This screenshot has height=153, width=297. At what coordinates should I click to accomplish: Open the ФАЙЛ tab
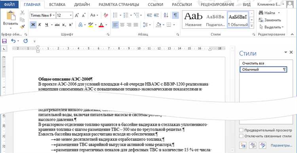coord(9,4)
